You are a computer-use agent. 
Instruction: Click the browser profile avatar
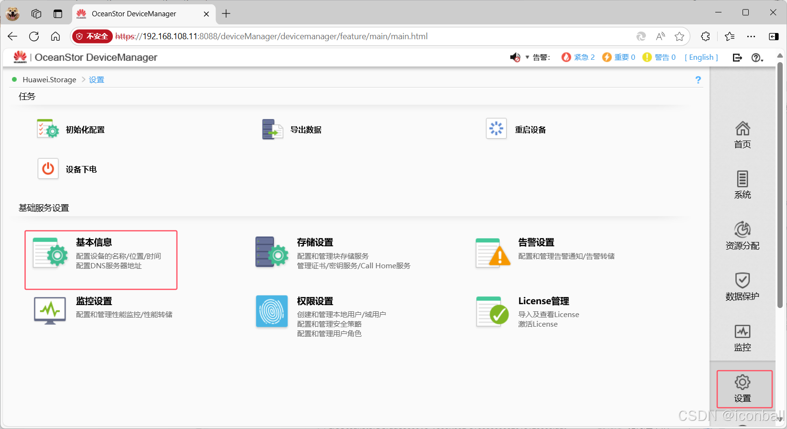(12, 14)
